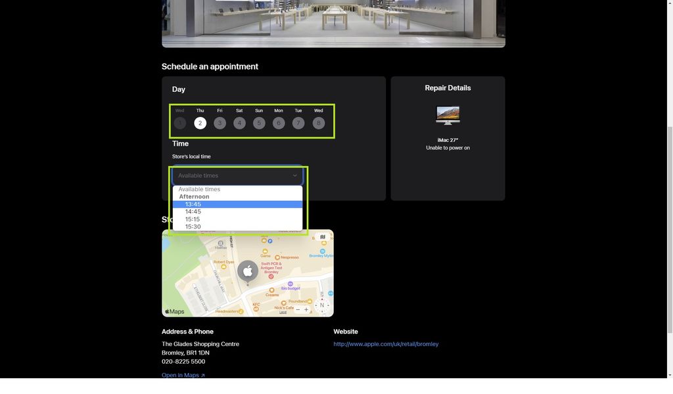Select the 15:15 time option
This screenshot has width=673, height=394.
tap(238, 219)
